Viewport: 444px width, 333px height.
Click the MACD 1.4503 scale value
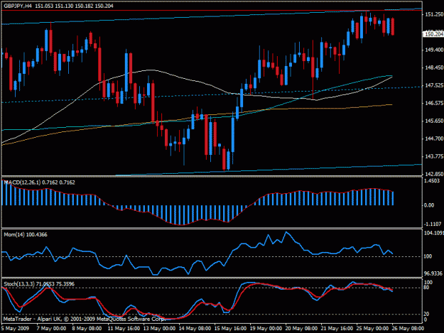point(432,181)
